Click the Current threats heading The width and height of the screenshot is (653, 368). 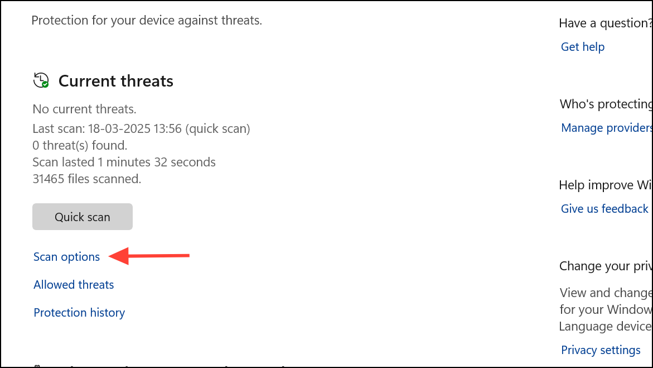click(116, 81)
